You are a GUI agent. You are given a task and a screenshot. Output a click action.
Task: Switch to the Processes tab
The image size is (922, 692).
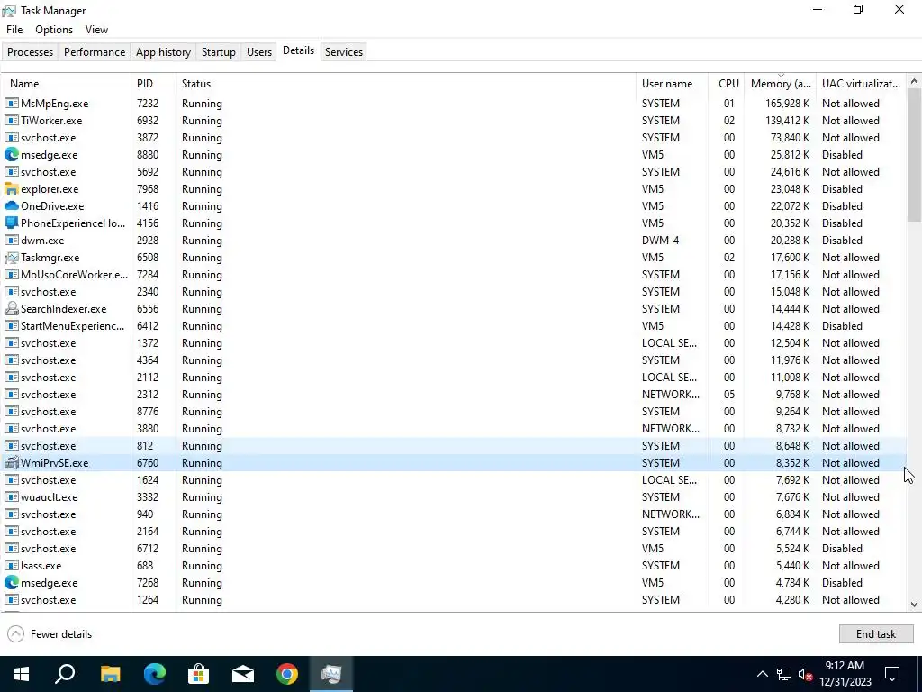pyautogui.click(x=30, y=51)
